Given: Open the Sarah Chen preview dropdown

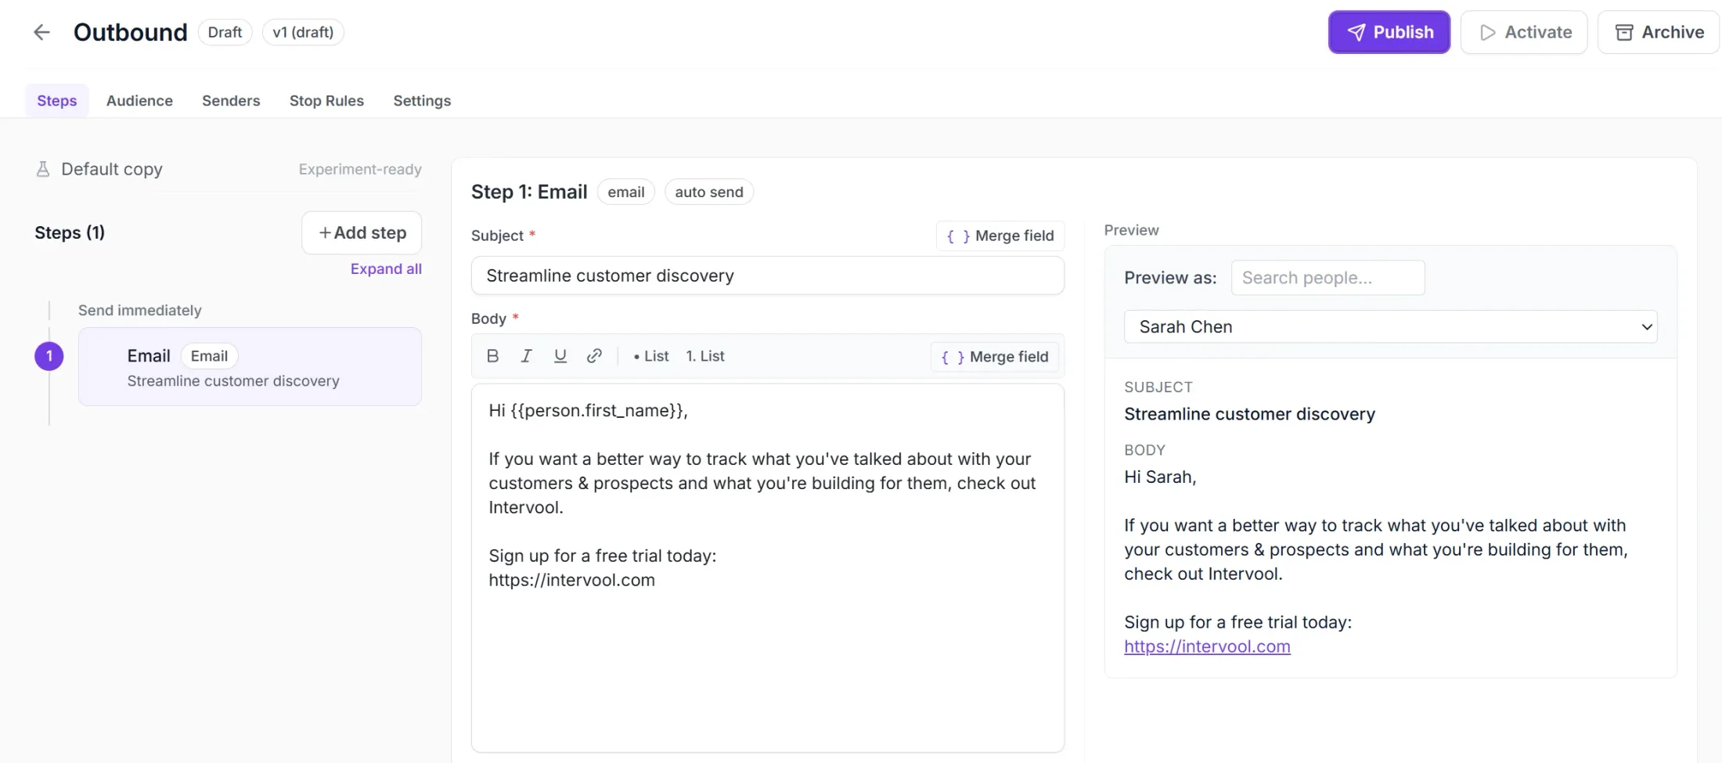Looking at the screenshot, I should point(1391,326).
